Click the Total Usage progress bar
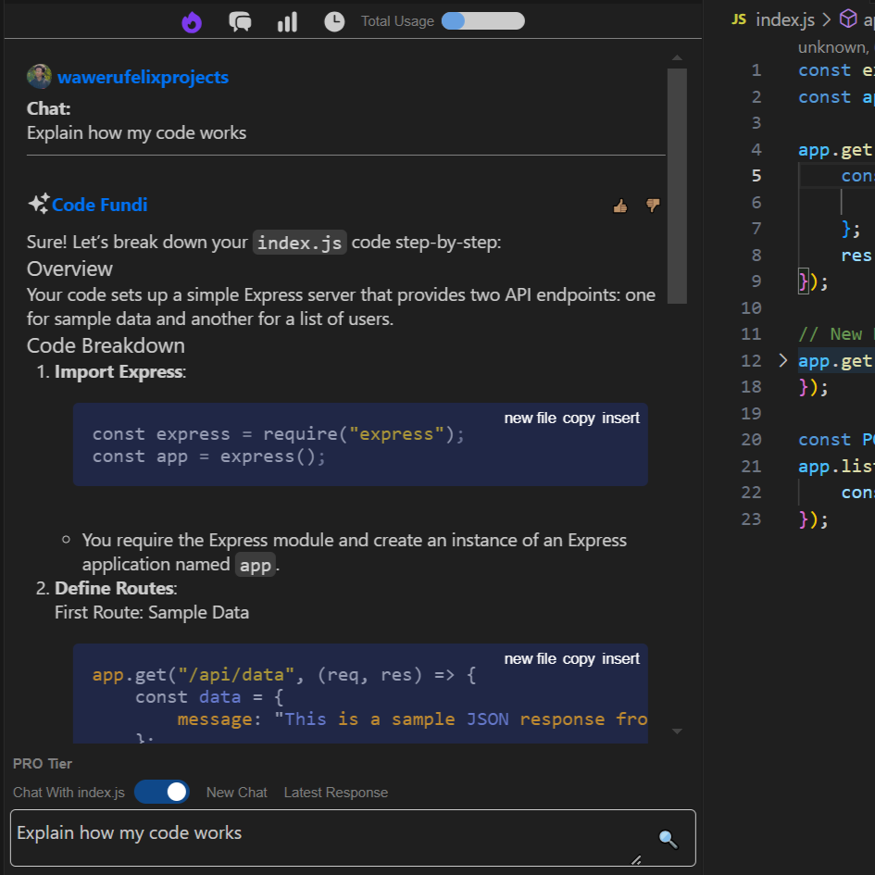The height and width of the screenshot is (875, 875). [x=482, y=21]
